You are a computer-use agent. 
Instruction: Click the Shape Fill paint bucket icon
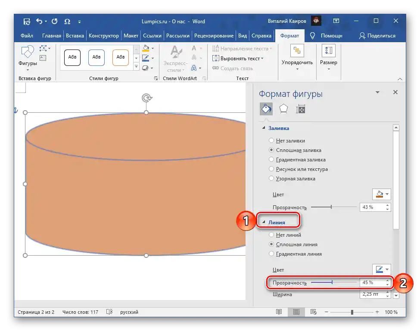point(146,48)
